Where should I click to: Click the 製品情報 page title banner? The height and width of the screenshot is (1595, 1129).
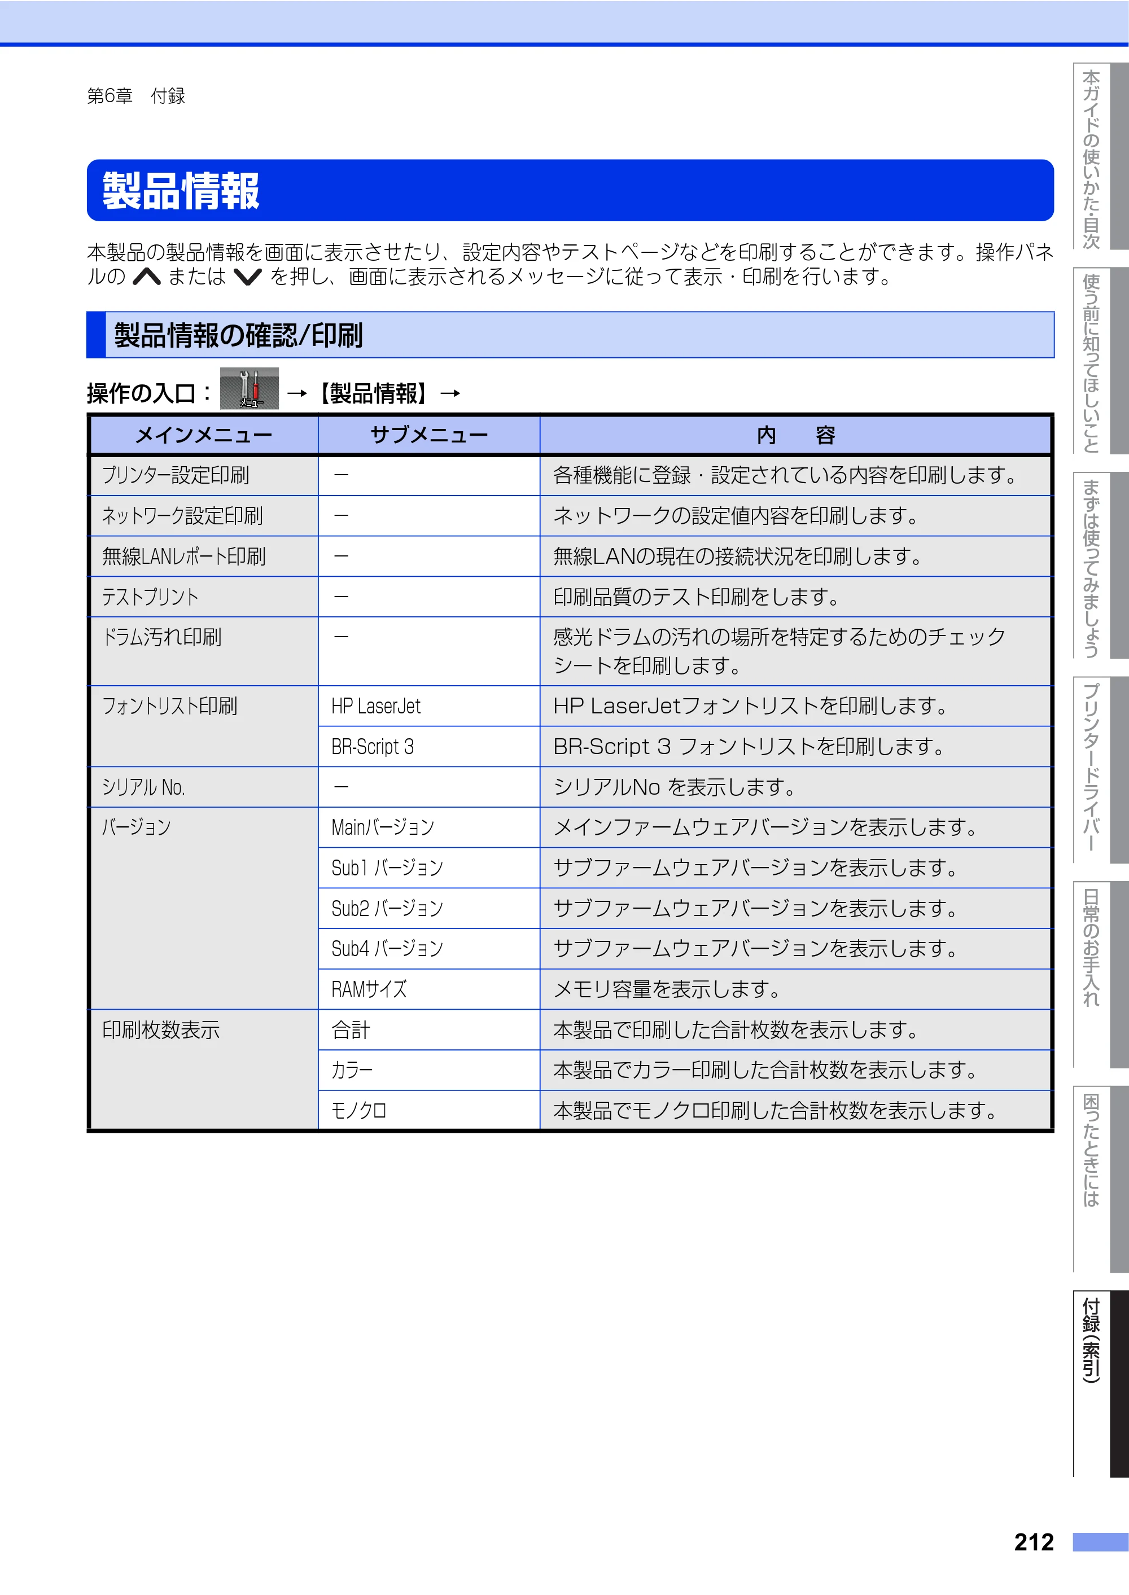[x=570, y=190]
